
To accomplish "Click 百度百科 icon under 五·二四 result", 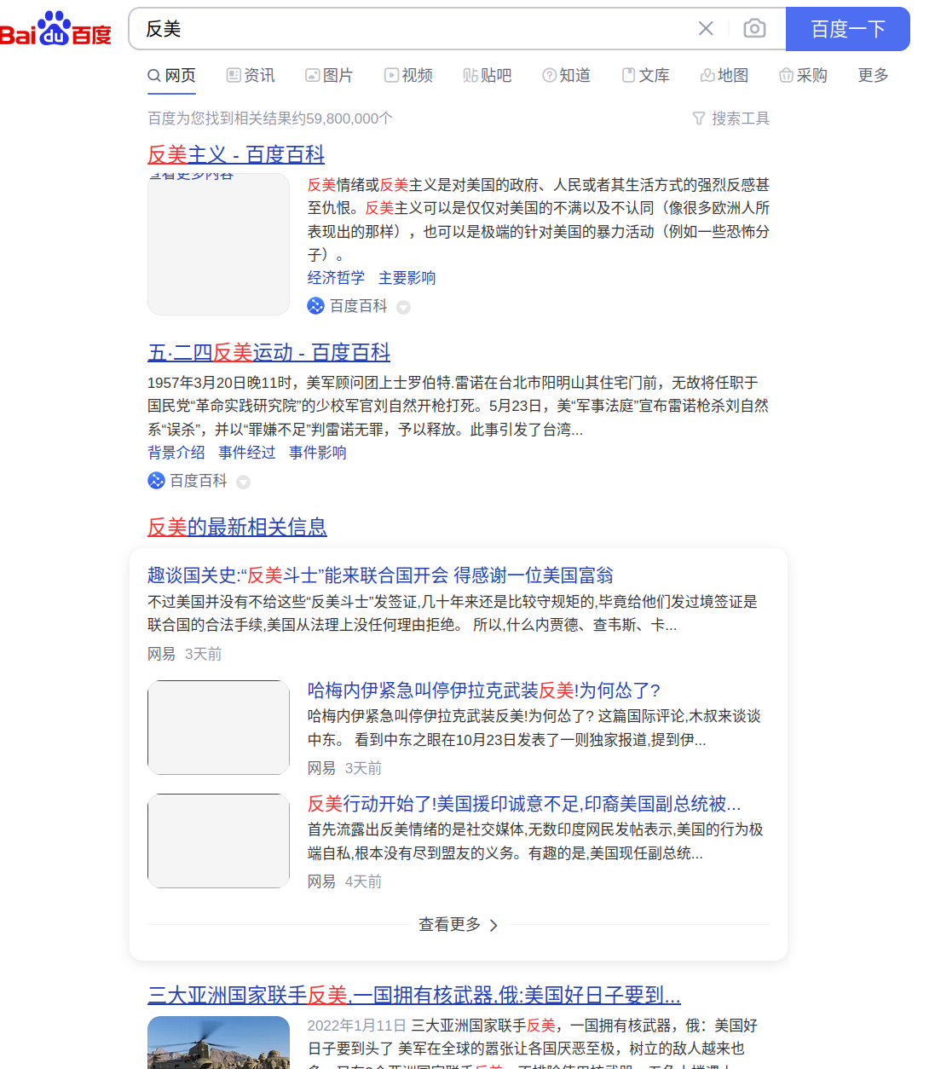I will [x=156, y=481].
